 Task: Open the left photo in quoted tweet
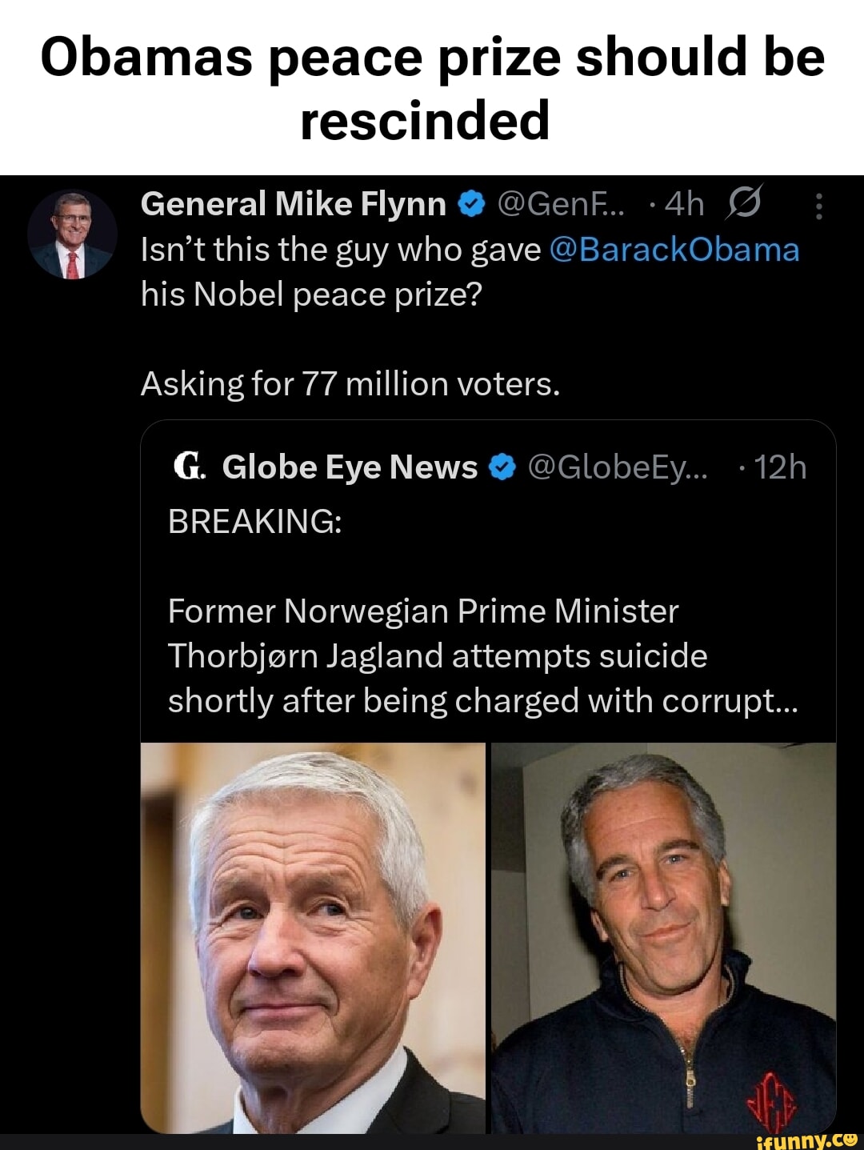click(x=313, y=938)
